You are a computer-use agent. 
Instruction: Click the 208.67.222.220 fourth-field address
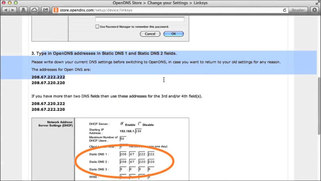(48, 109)
